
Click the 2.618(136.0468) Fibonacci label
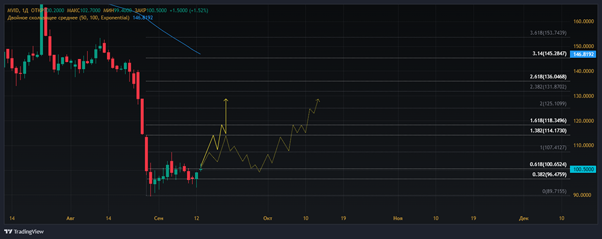point(548,77)
